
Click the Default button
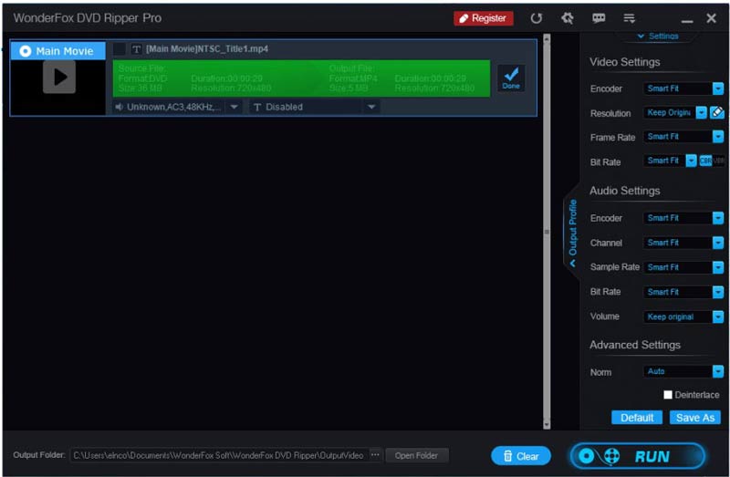coord(637,418)
